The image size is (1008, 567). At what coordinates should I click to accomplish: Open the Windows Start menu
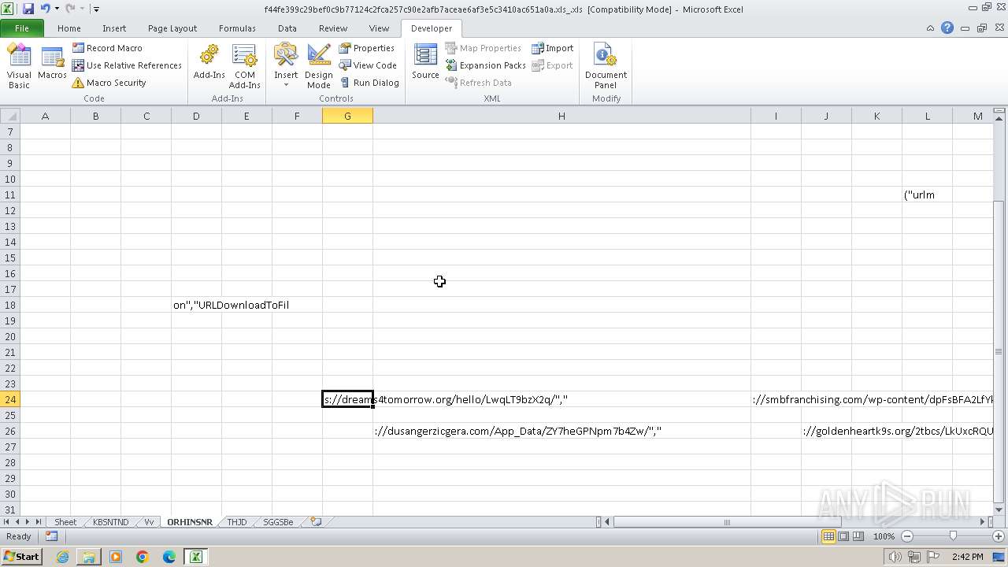coord(21,557)
